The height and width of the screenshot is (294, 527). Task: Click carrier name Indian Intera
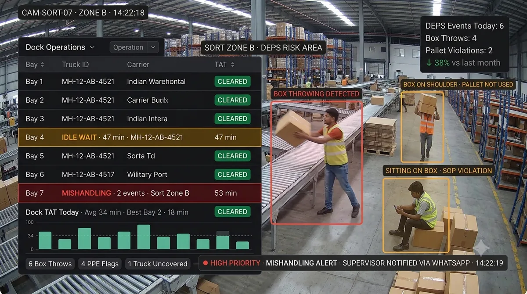pyautogui.click(x=147, y=118)
